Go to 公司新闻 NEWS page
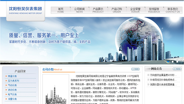 click(79, 10)
